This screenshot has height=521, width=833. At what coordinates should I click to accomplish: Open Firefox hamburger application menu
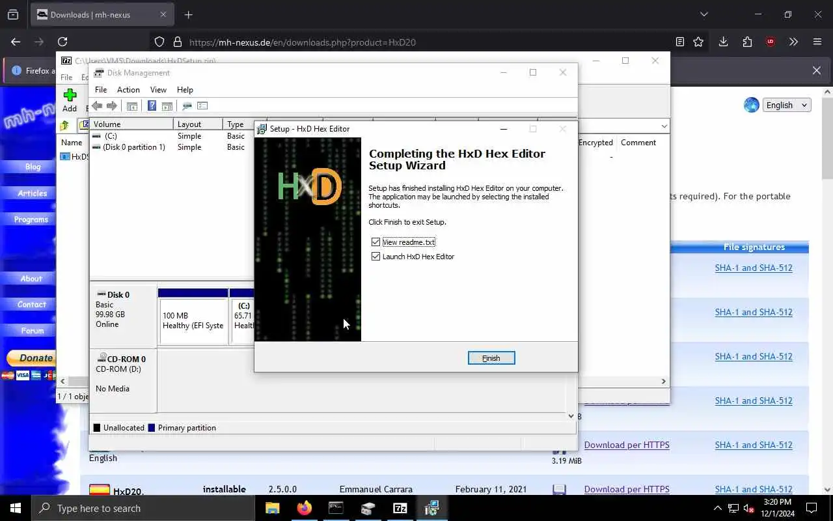pos(817,42)
